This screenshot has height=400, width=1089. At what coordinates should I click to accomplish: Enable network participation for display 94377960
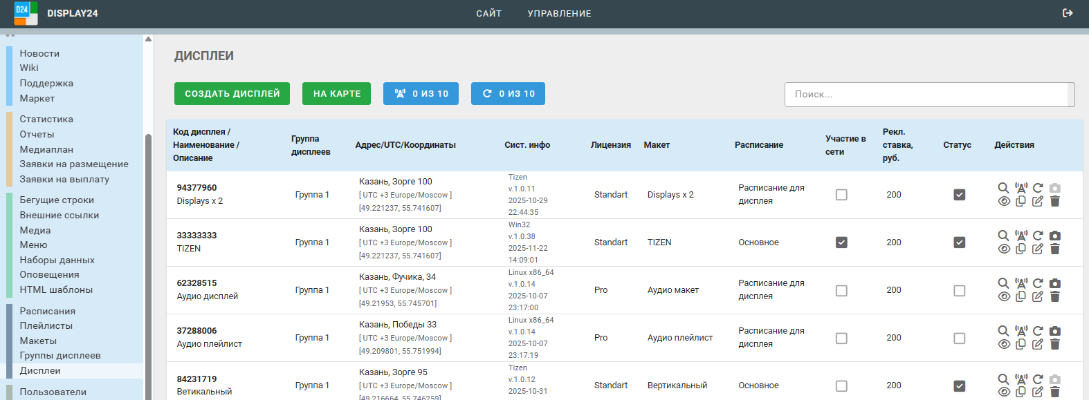[841, 195]
